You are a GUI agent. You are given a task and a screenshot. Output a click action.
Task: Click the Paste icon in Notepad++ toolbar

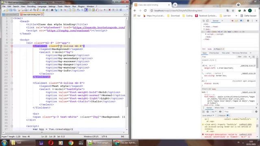[38, 10]
